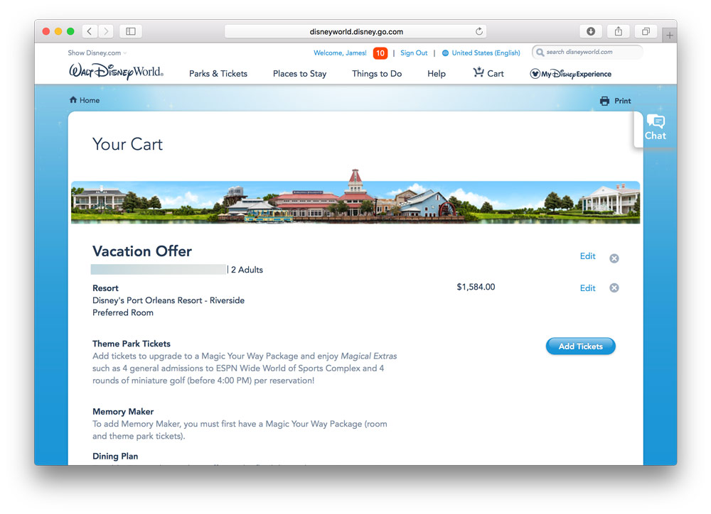Focus the search disneyworld.com field

click(588, 52)
